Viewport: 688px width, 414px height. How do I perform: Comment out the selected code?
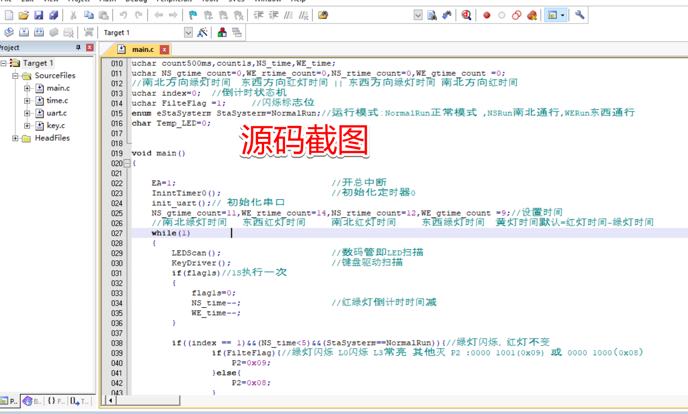(288, 15)
